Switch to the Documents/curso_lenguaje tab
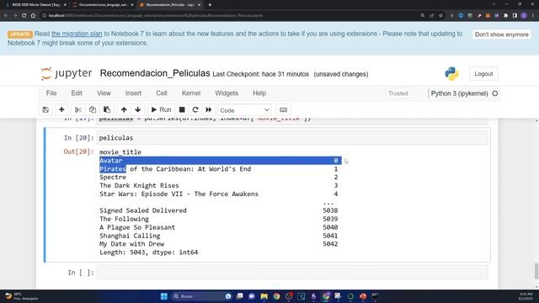Viewport: 539px width, 303px height. click(x=103, y=5)
